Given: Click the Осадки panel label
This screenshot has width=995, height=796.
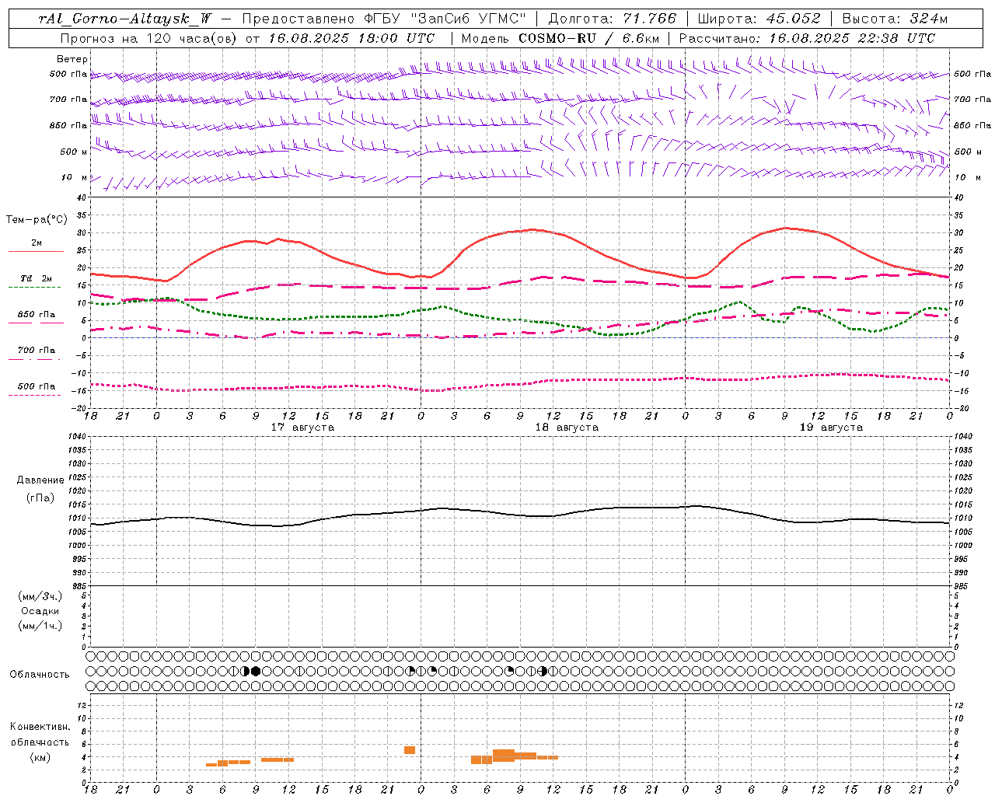Looking at the screenshot, I should tap(40, 611).
